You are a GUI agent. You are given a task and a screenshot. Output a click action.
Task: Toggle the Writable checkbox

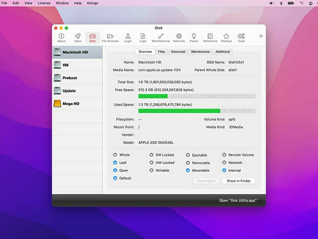pos(152,171)
